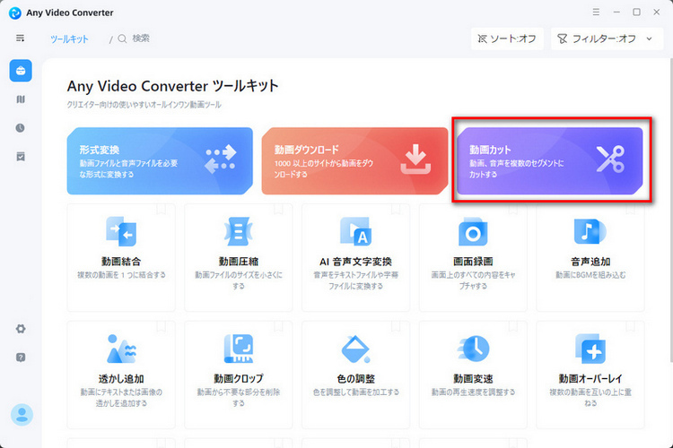Click the 動画結合 merge icon
The width and height of the screenshot is (673, 448).
[121, 231]
